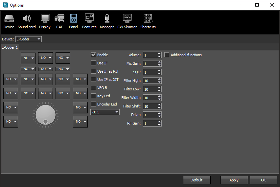This screenshot has width=280, height=187.
Task: Open the Display settings icon
Action: [45, 21]
